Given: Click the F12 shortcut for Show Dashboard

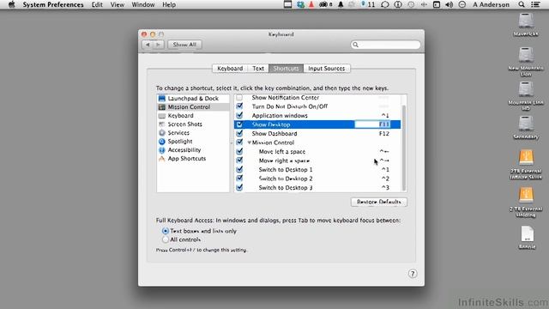Looking at the screenshot, I should tap(384, 134).
